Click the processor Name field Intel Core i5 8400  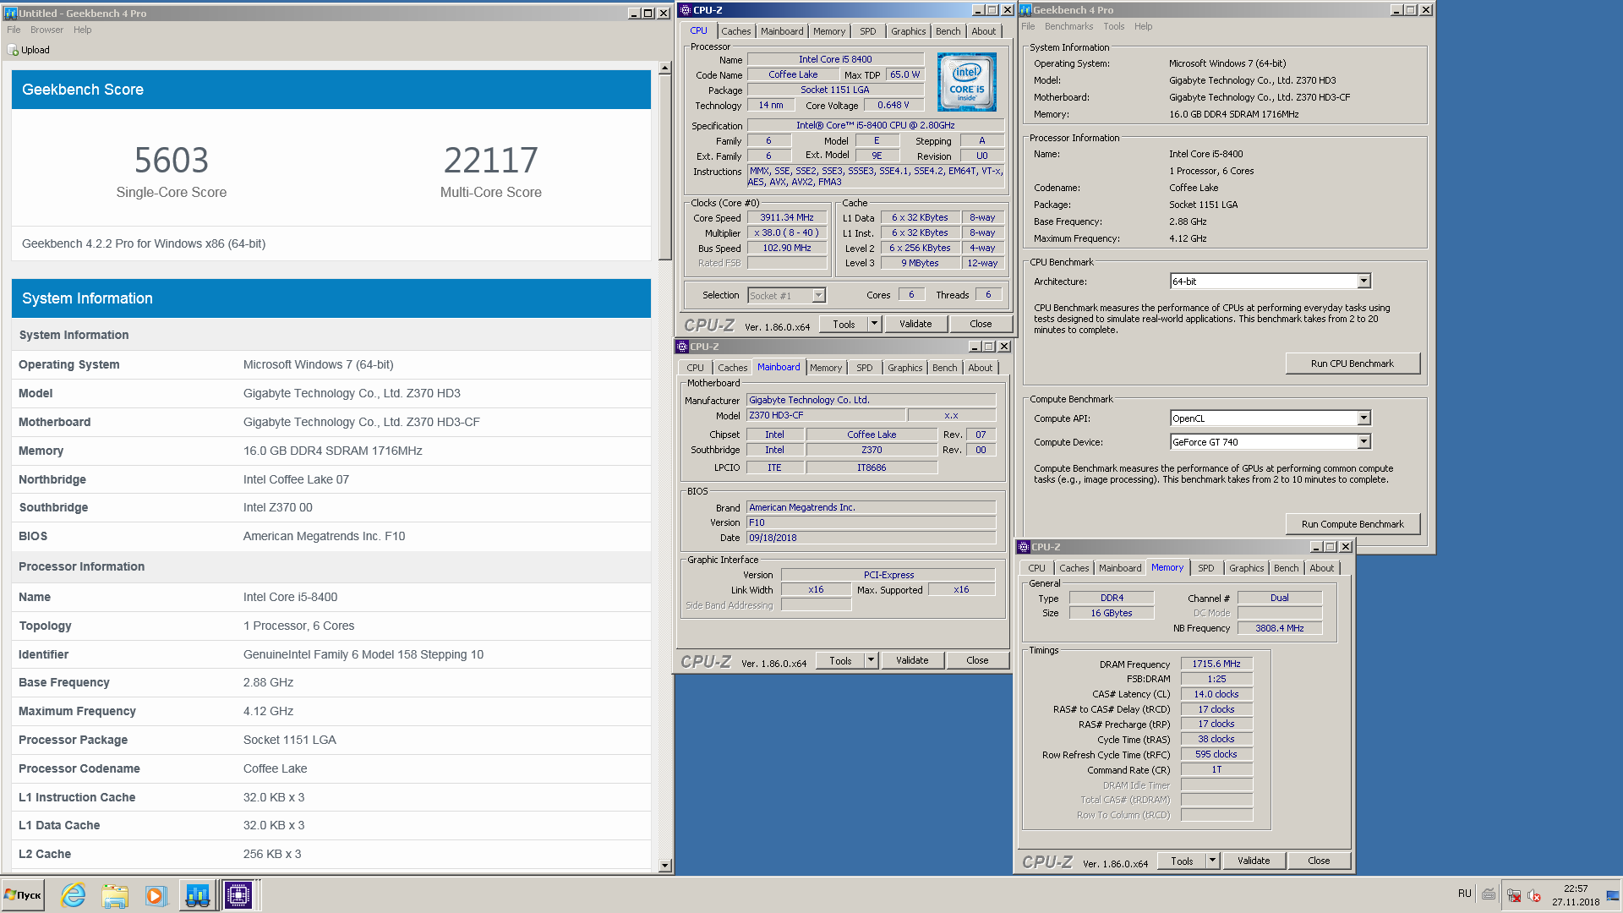pos(835,59)
